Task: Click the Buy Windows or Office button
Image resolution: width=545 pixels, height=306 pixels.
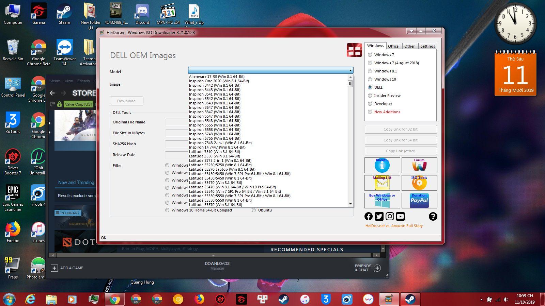Action: (382, 201)
